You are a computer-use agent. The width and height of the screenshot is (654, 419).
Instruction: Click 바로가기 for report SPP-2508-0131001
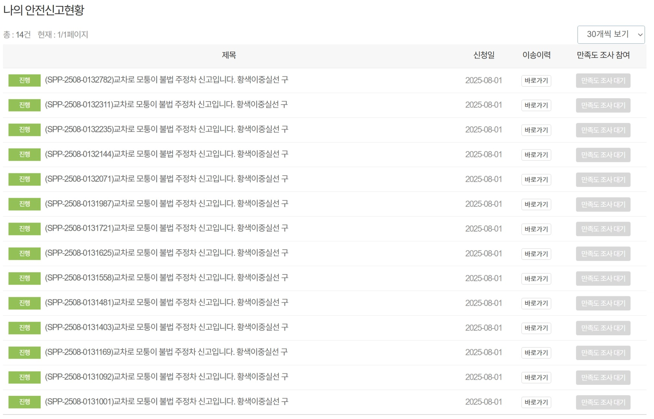point(537,402)
